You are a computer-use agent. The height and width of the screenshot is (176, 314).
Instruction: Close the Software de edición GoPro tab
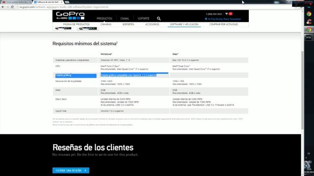61,2
